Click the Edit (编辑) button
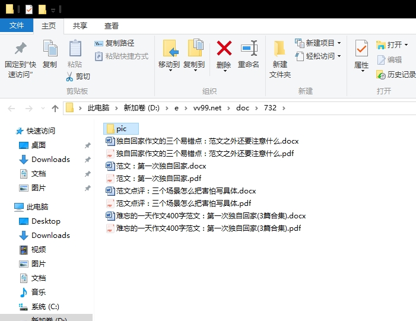This screenshot has height=321, width=416. click(389, 60)
